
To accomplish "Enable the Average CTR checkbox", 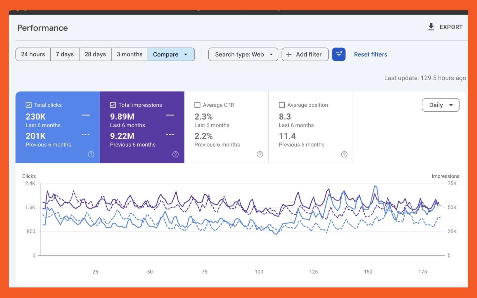I will pos(198,105).
